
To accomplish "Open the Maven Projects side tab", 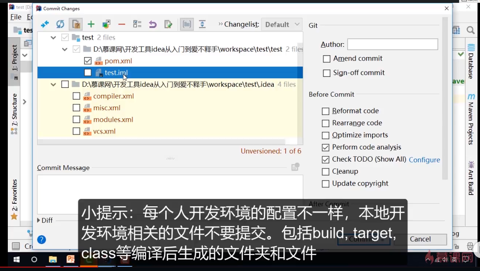I will (x=471, y=119).
